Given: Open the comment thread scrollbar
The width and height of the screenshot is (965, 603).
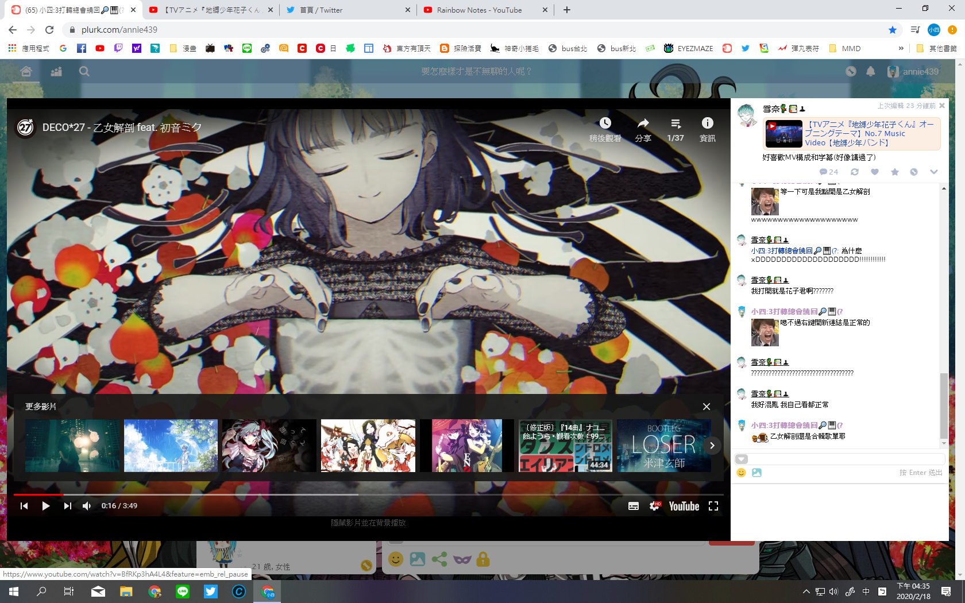Looking at the screenshot, I should click(943, 405).
